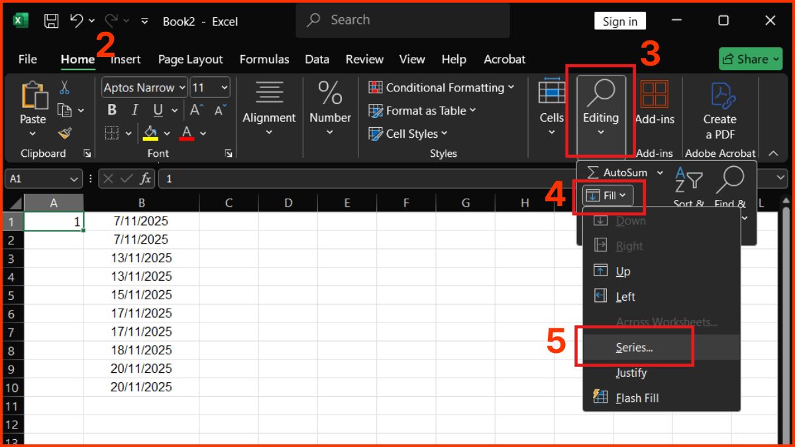
Task: Select Flash Fill from the Fill menu
Action: tap(637, 397)
